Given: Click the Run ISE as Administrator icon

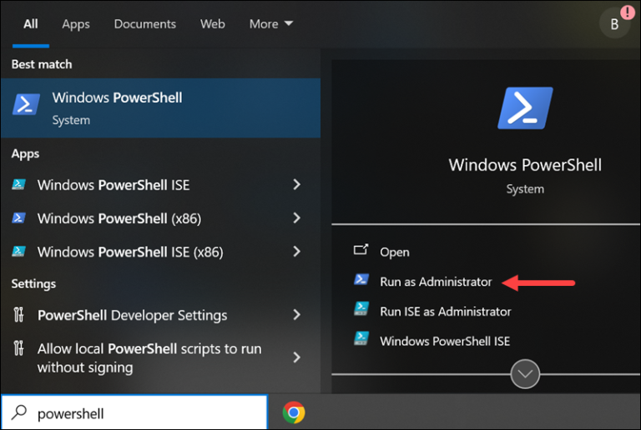Looking at the screenshot, I should click(x=361, y=309).
